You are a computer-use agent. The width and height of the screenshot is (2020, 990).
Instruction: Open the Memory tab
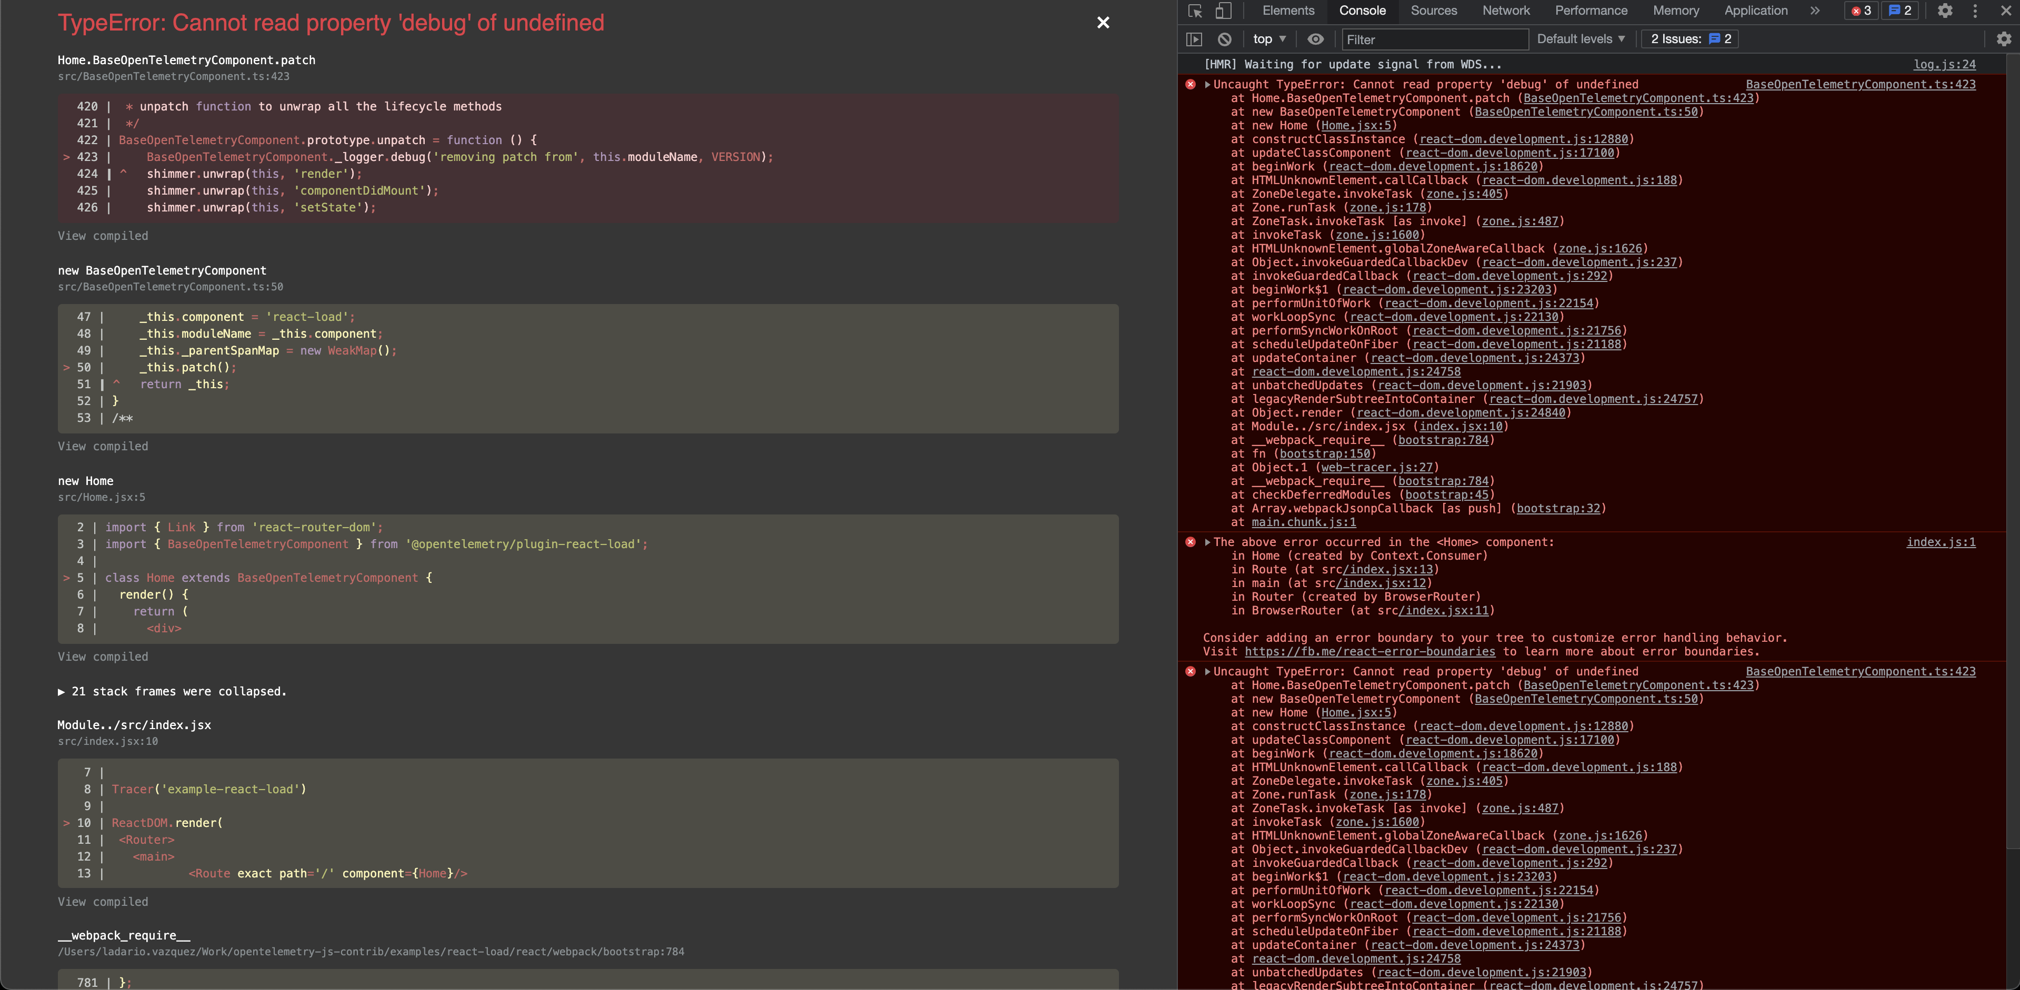click(x=1676, y=11)
